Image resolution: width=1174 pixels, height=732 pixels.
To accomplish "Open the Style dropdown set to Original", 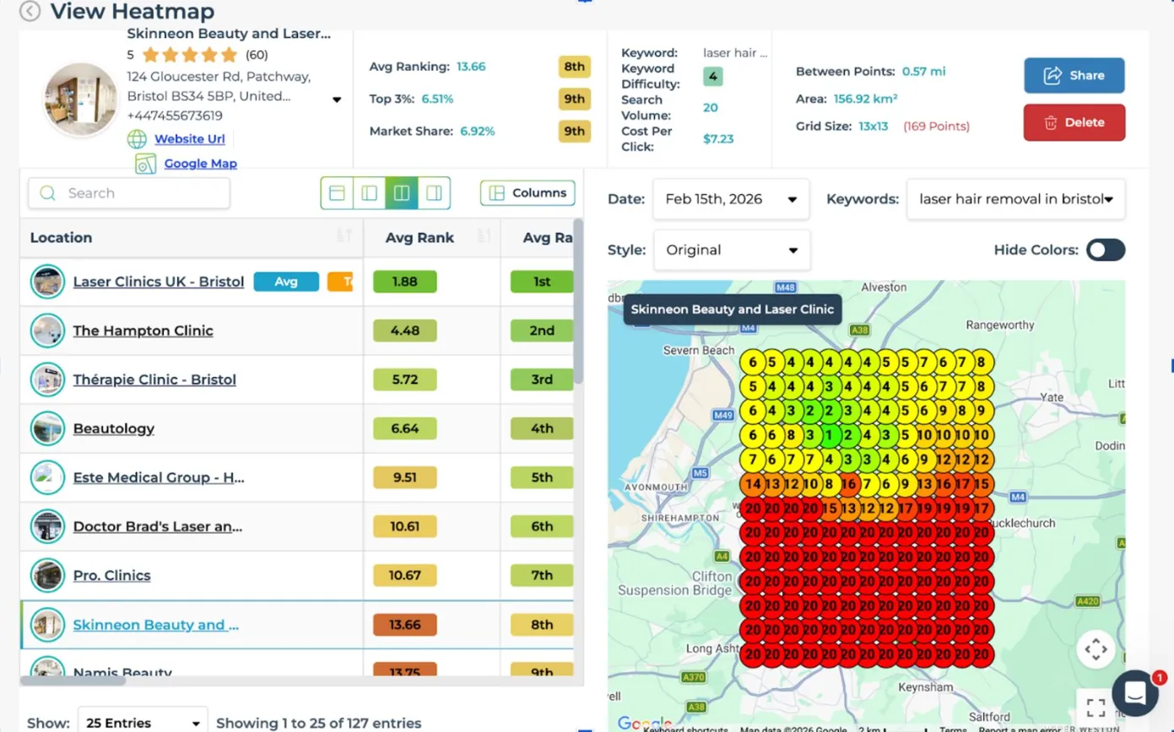I will pyautogui.click(x=732, y=250).
